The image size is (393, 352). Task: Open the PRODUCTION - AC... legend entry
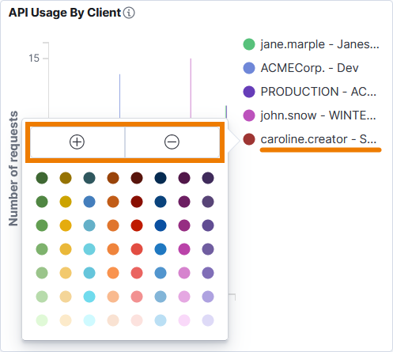point(319,92)
